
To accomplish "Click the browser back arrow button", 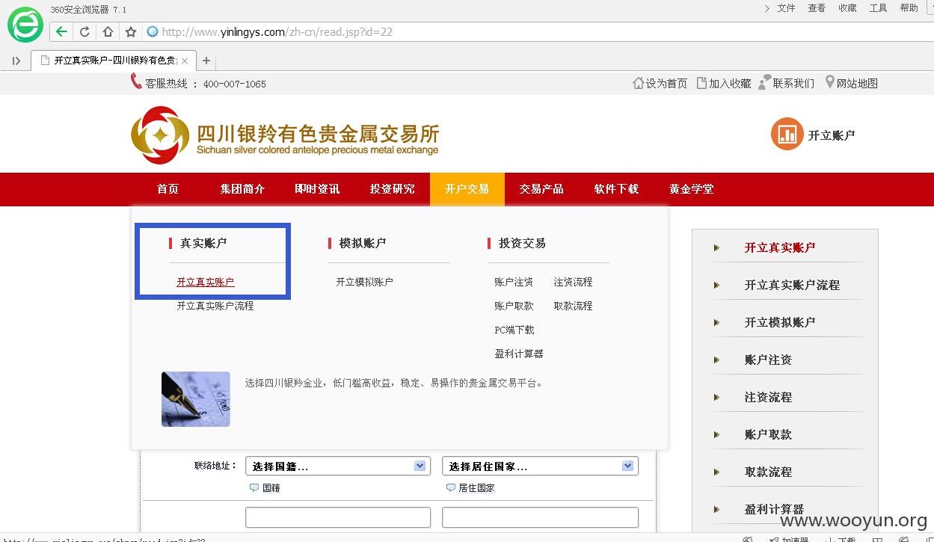I will 61,31.
